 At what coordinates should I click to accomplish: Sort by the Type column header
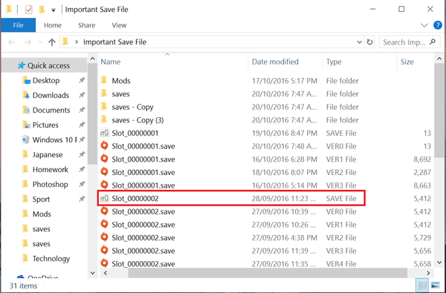coord(360,62)
